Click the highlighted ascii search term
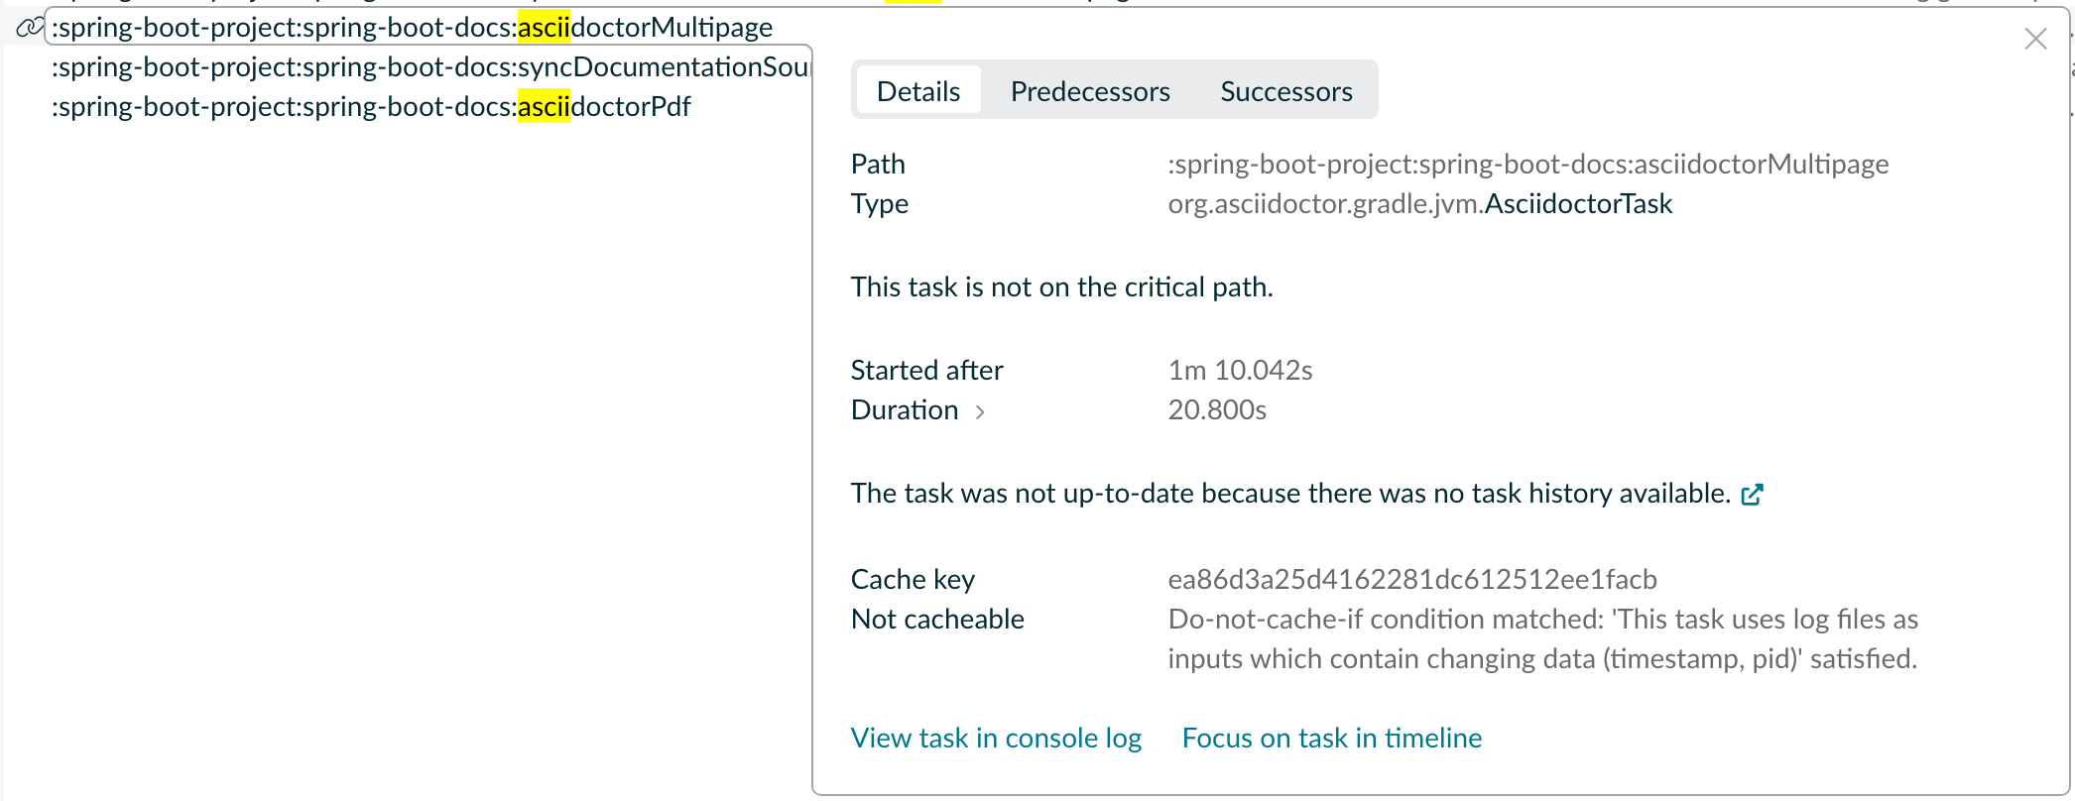 [545, 27]
